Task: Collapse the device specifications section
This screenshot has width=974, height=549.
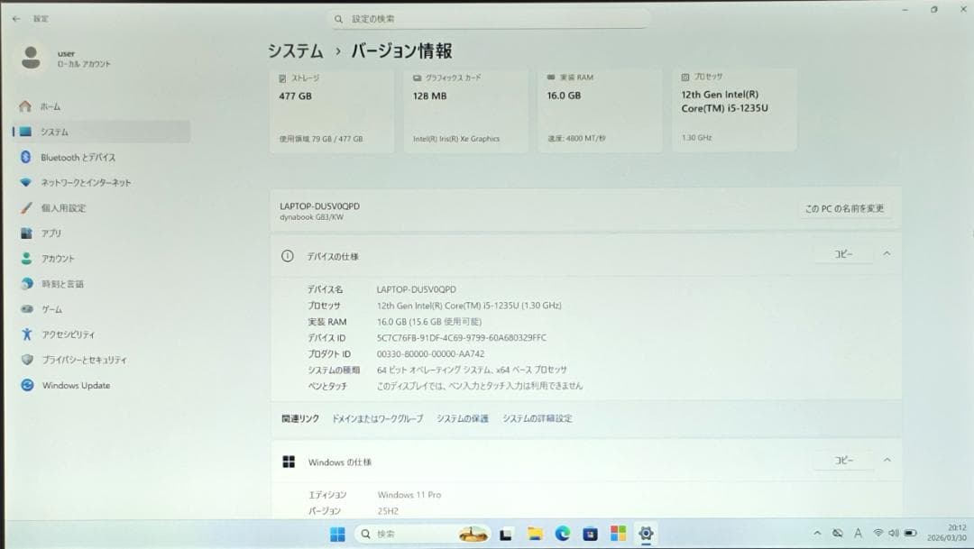Action: pos(887,254)
